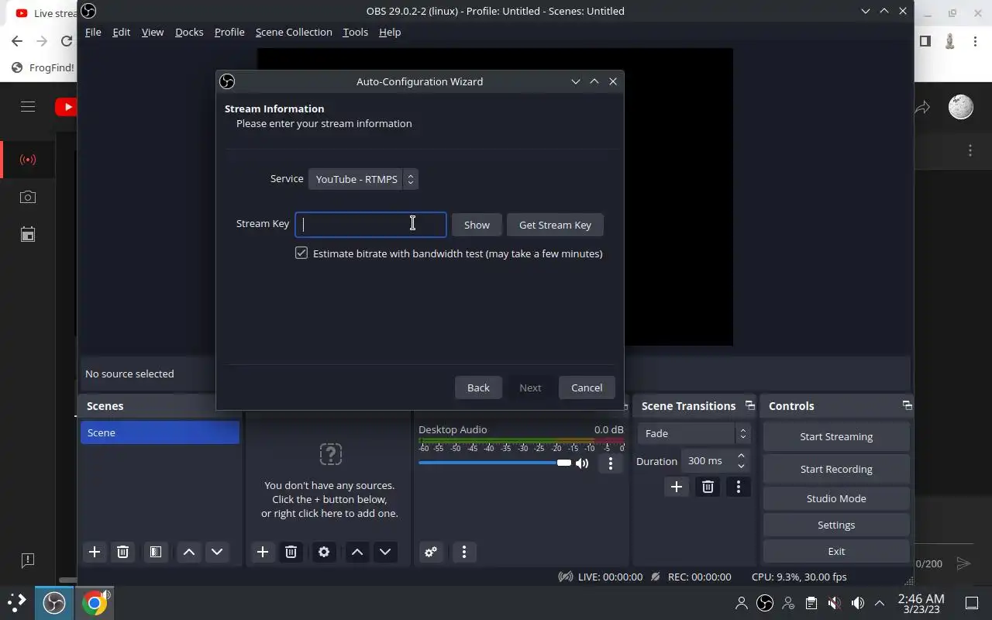Viewport: 992px width, 620px height.
Task: Open the Tools menu
Action: pos(355,32)
